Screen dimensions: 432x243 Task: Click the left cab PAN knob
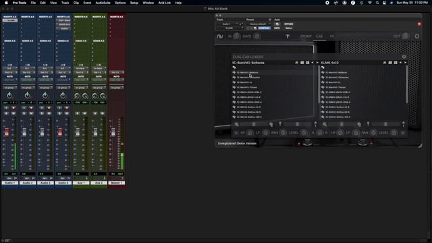pyautogui.click(x=283, y=133)
